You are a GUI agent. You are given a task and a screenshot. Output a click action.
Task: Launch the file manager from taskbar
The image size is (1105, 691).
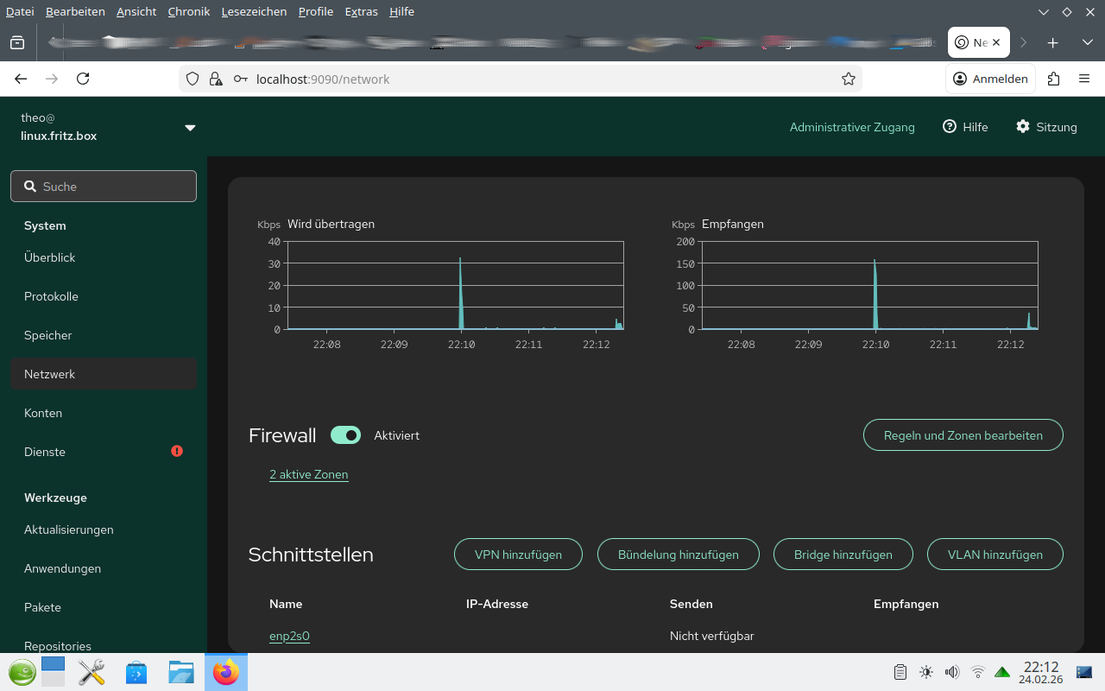(181, 672)
